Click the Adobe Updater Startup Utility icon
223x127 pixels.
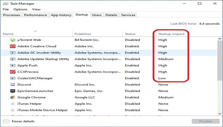tap(13, 59)
